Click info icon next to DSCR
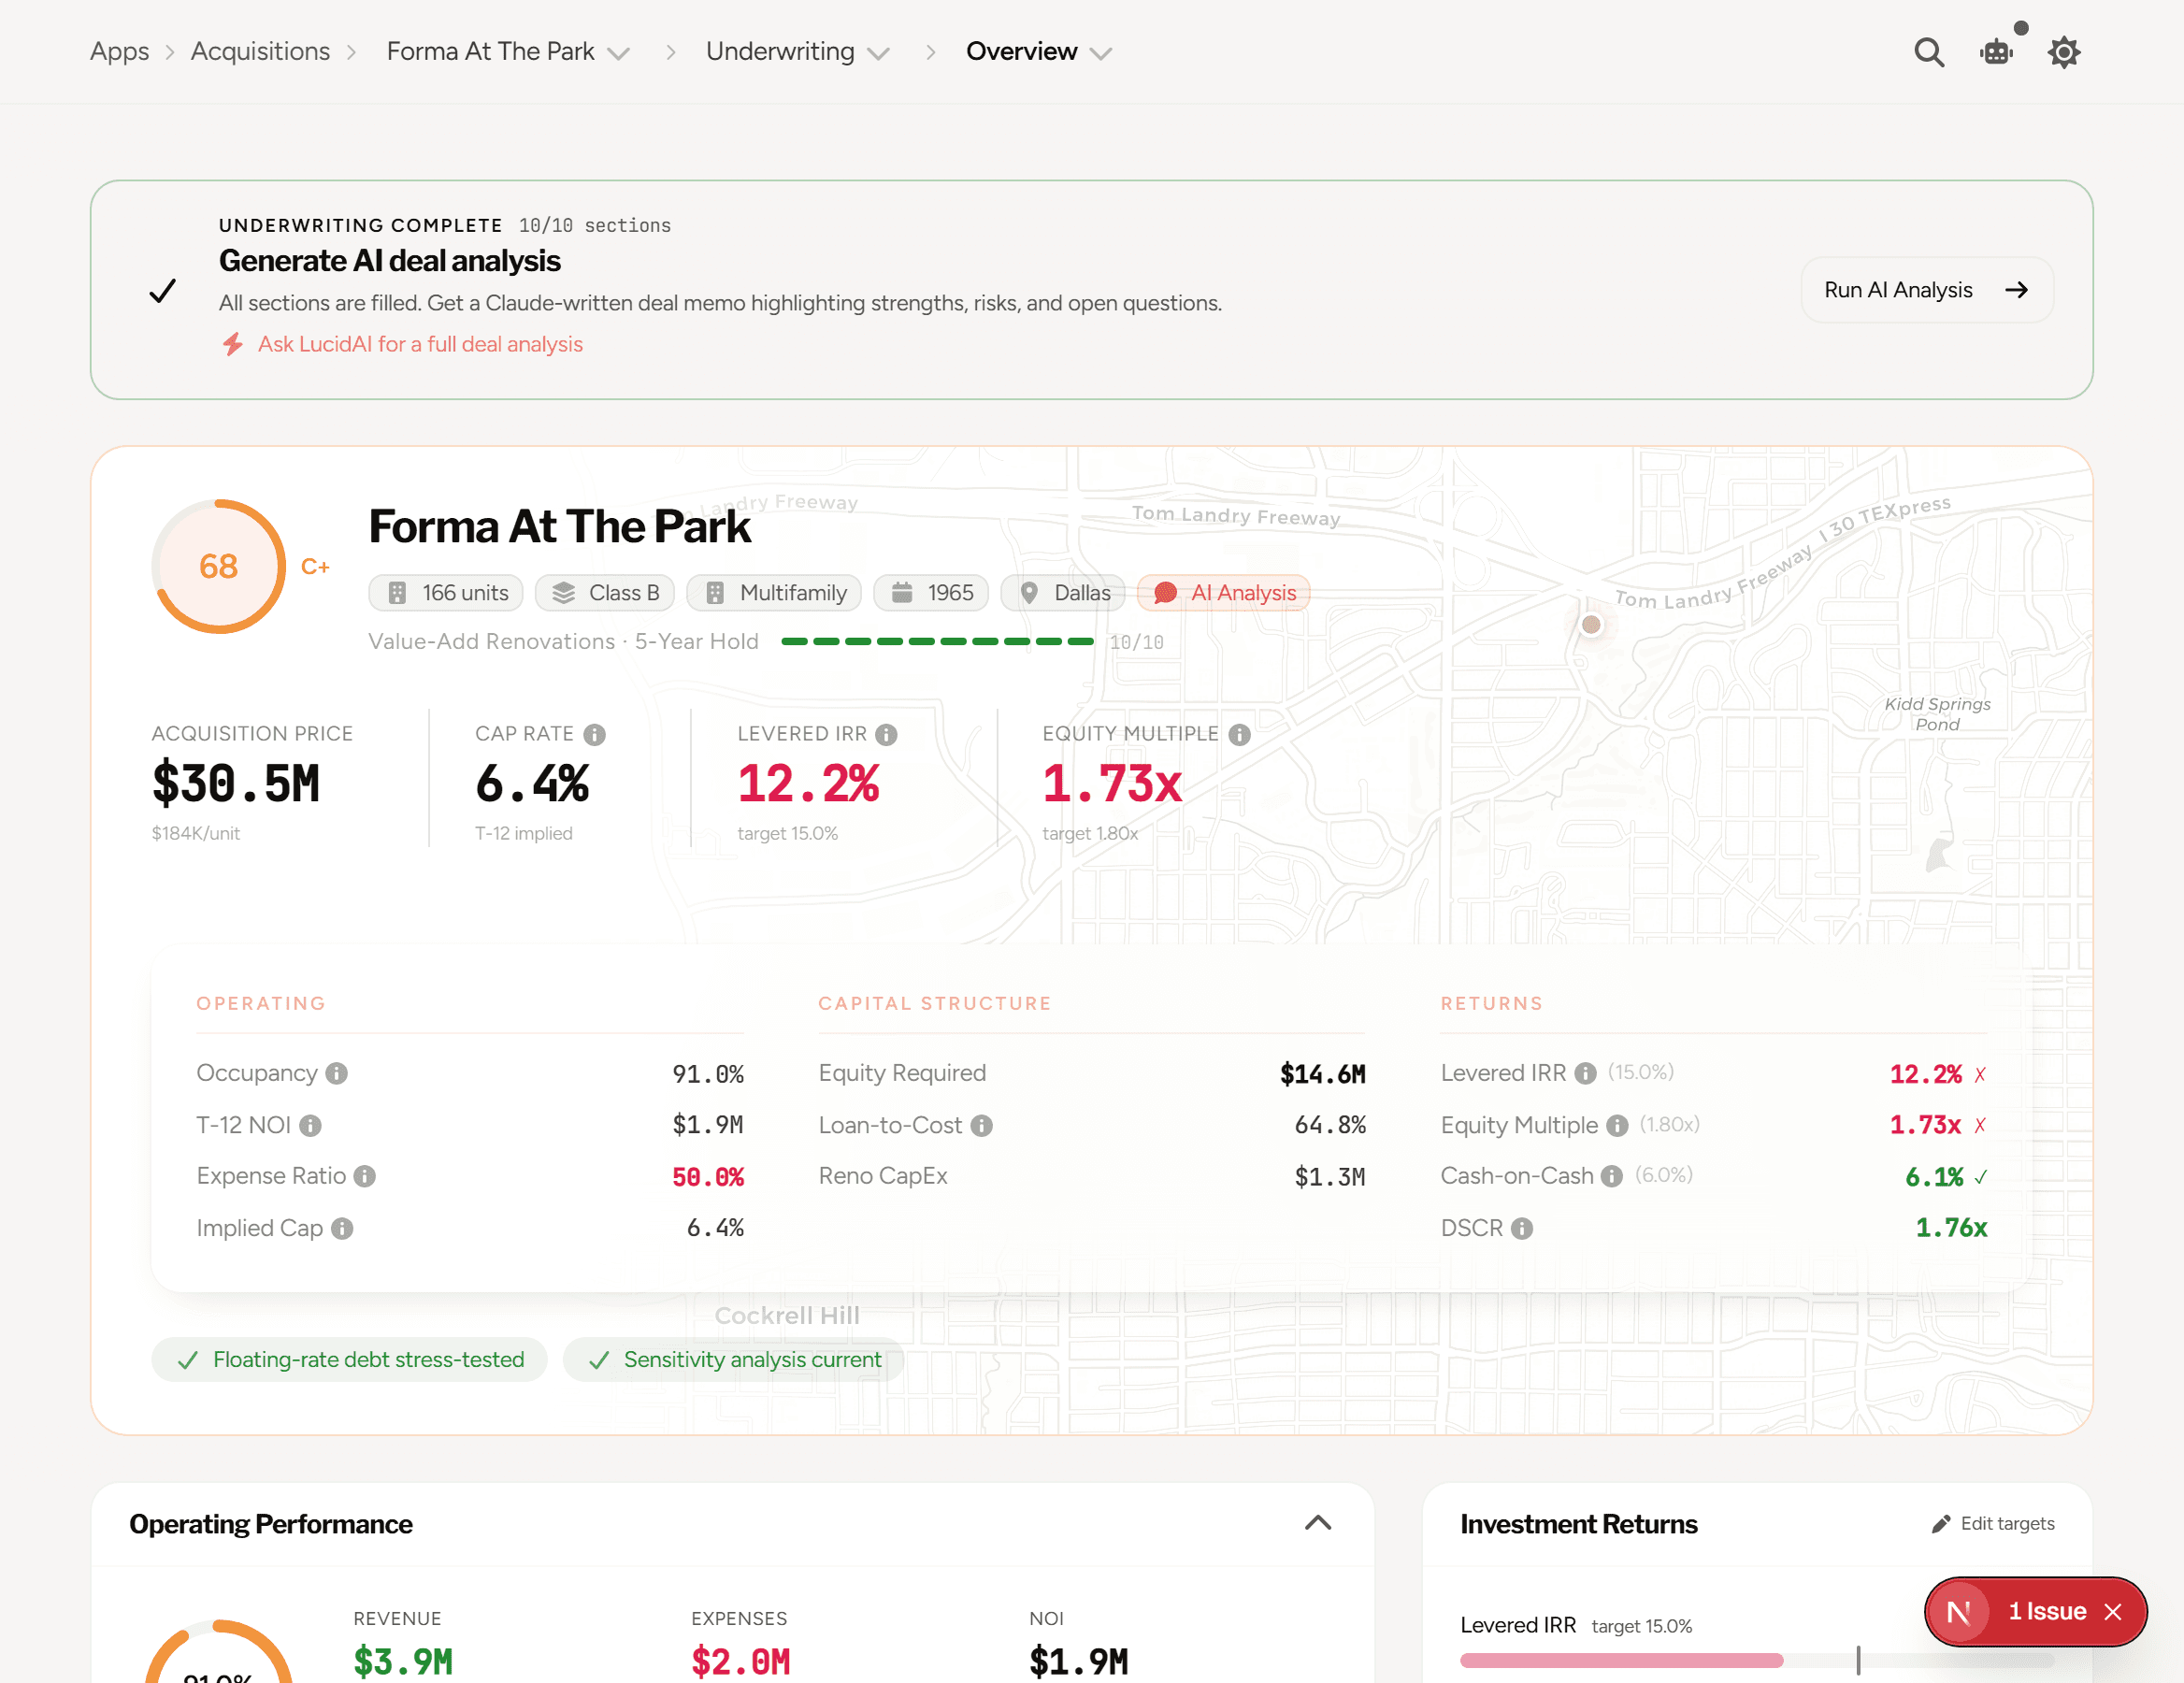The image size is (2184, 1683). coord(1522,1228)
